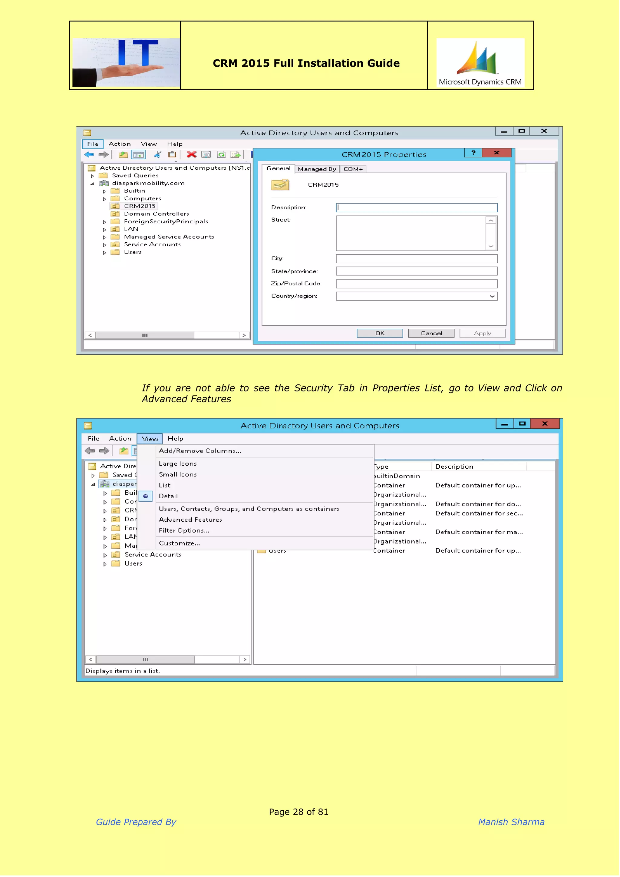Click the IT hand logo image in header
The image size is (620, 877).
pos(126,62)
